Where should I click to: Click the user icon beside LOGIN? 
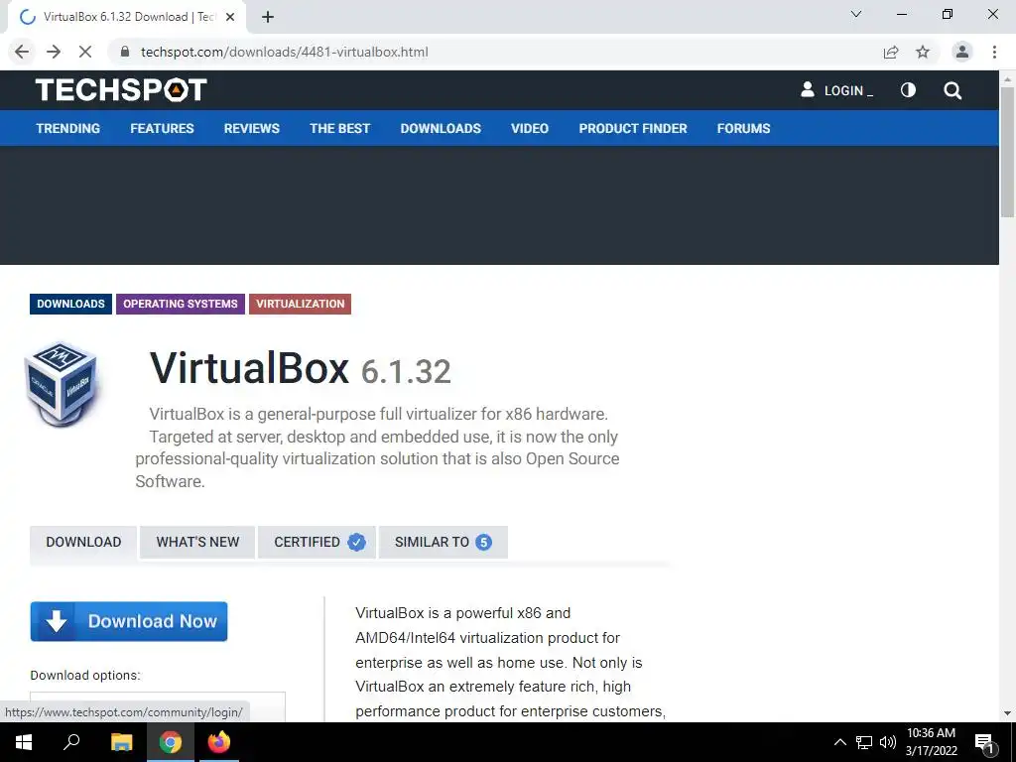click(x=808, y=89)
